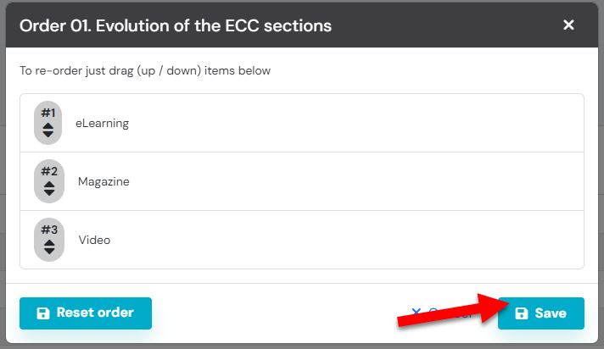Click the re-order instruction text

tap(145, 71)
